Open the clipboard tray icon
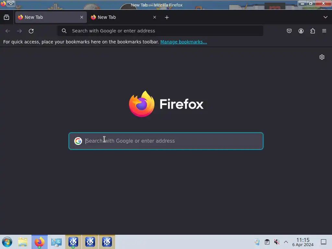332x249 pixels. point(267,242)
